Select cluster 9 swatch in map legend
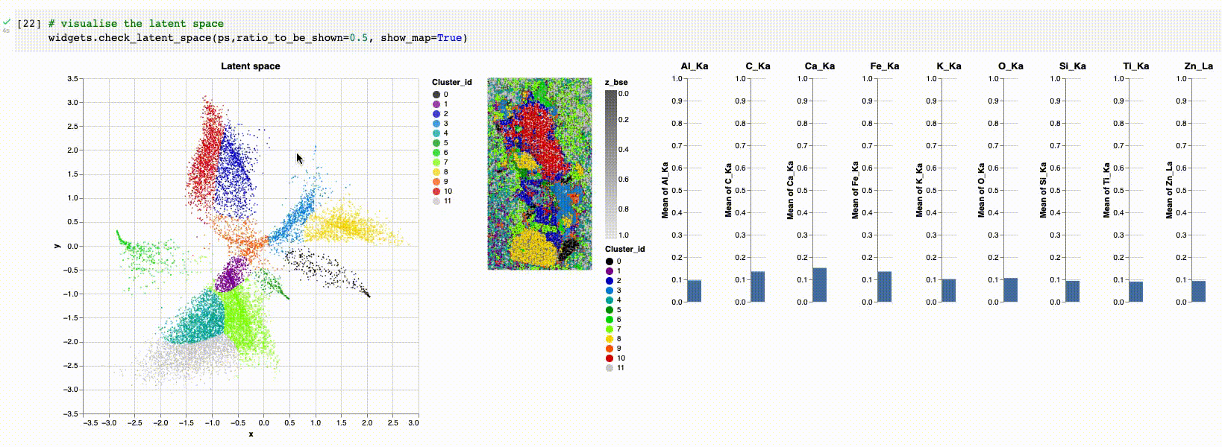 (x=610, y=349)
